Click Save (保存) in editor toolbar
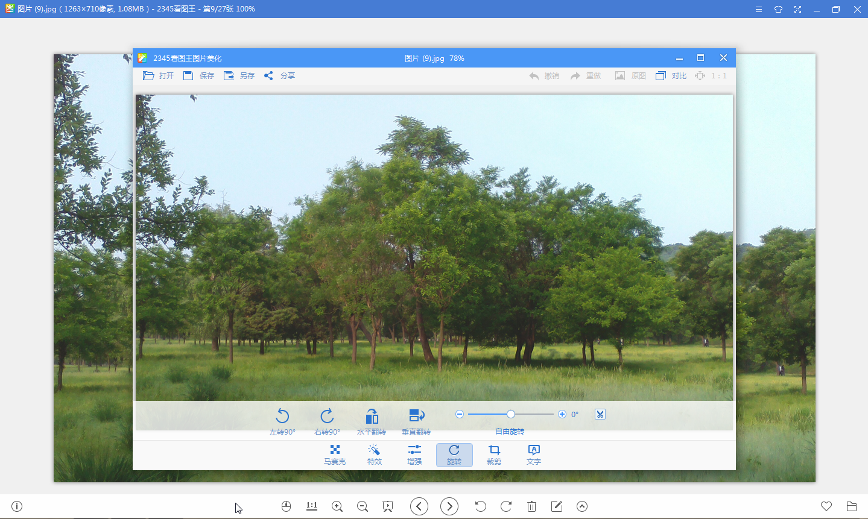 coord(199,76)
